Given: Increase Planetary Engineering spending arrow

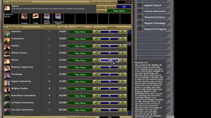Looking at the screenshot, I should click(x=123, y=67).
